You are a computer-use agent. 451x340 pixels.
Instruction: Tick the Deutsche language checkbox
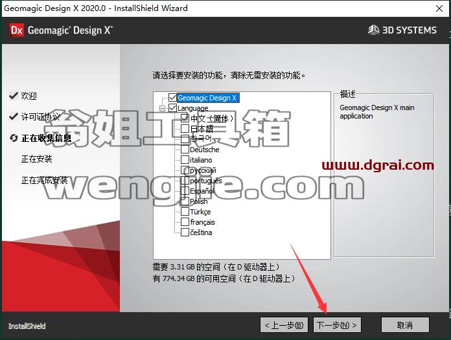coord(185,149)
